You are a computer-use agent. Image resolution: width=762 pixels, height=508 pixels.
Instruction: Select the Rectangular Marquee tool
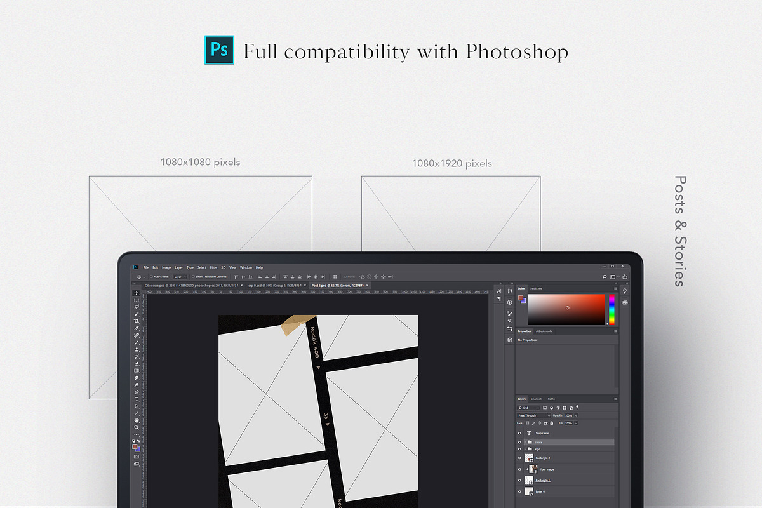coord(137,300)
